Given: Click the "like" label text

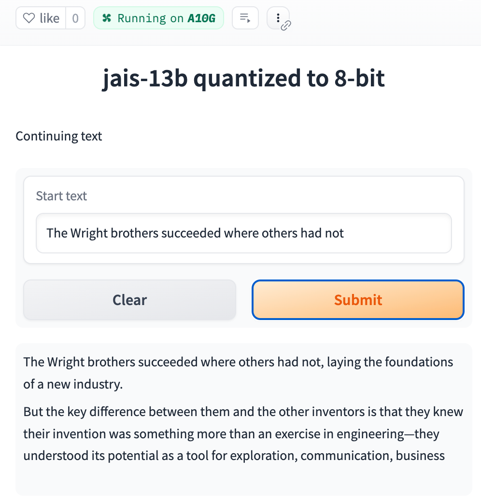Looking at the screenshot, I should (x=49, y=18).
